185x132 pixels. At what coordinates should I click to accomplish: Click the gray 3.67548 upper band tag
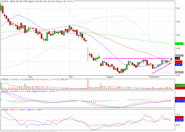(179, 55)
